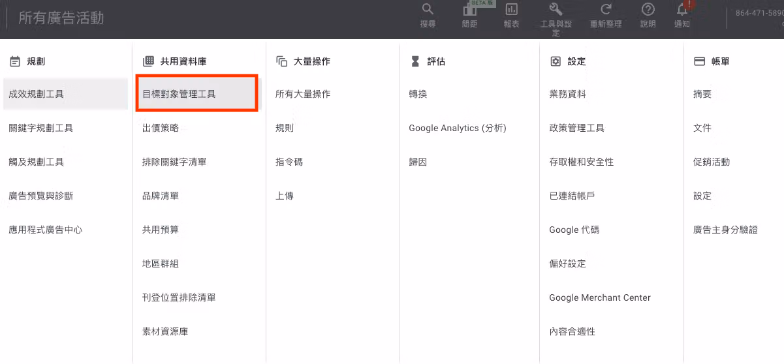784x364 pixels.
Task: Open 地區群組
Action: [161, 264]
